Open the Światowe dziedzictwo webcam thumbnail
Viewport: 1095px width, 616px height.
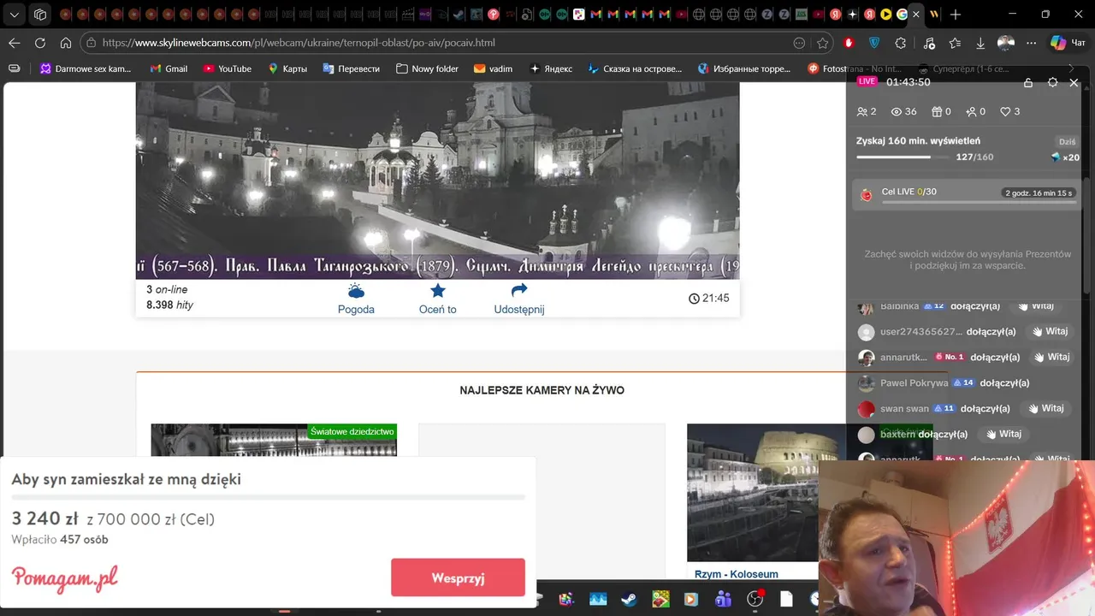[274, 440]
